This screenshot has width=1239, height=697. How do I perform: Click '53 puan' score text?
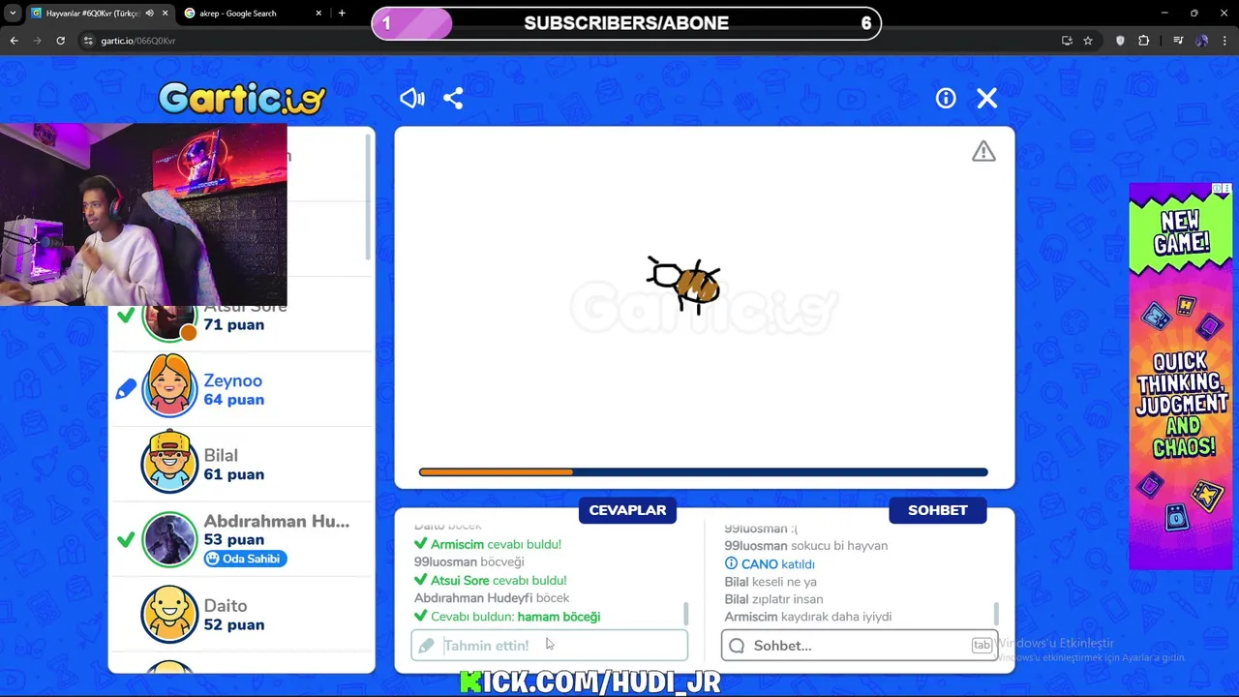[233, 539]
